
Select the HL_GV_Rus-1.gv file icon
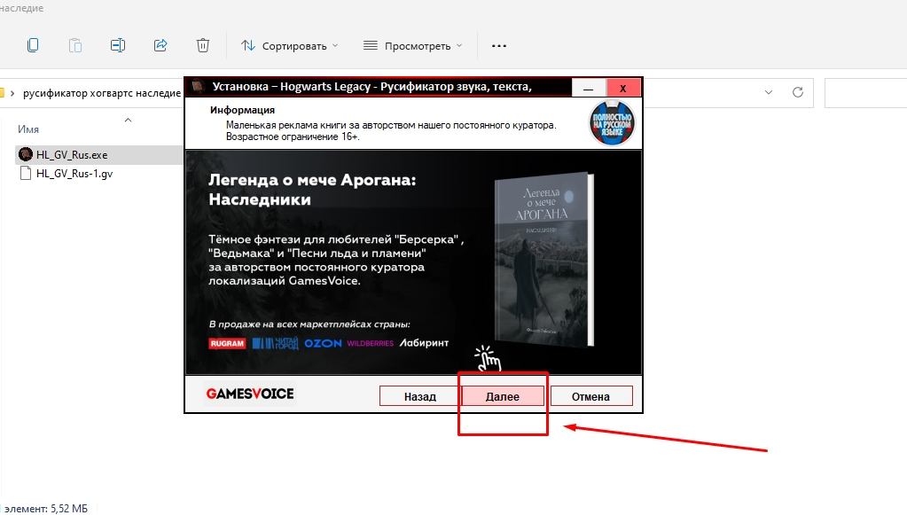click(x=26, y=173)
